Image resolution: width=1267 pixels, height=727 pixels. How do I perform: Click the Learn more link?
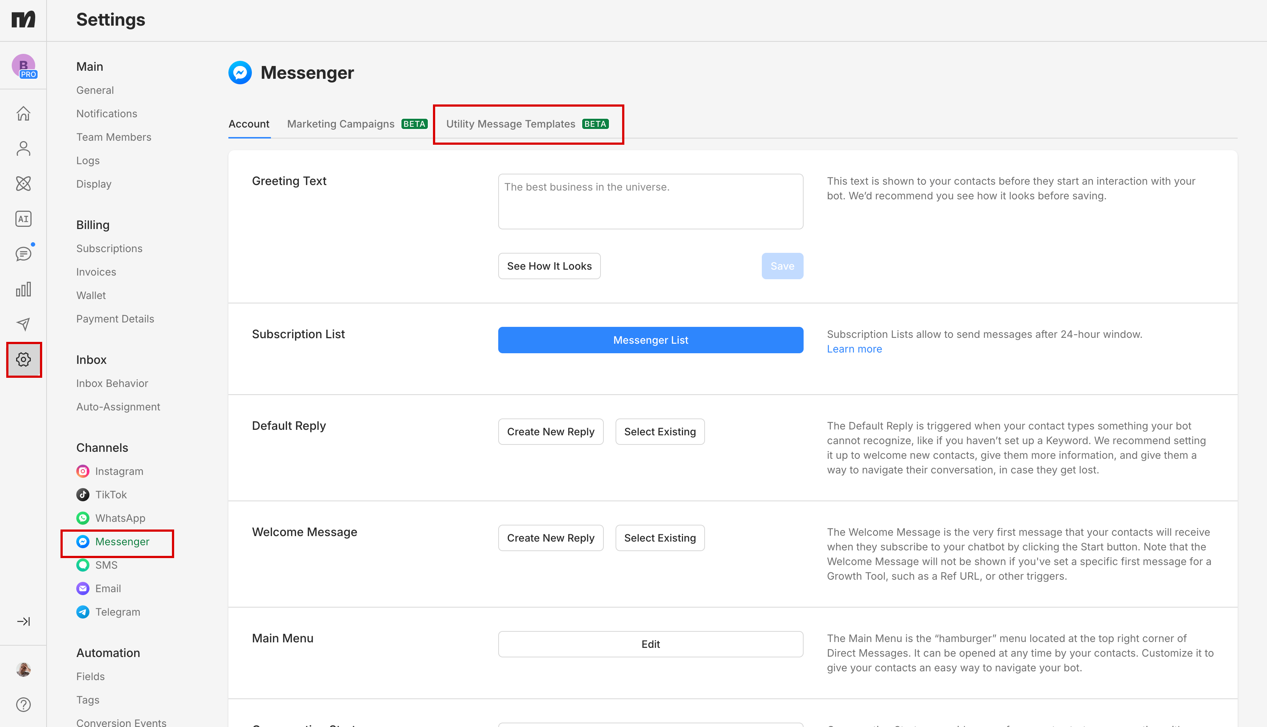click(854, 349)
